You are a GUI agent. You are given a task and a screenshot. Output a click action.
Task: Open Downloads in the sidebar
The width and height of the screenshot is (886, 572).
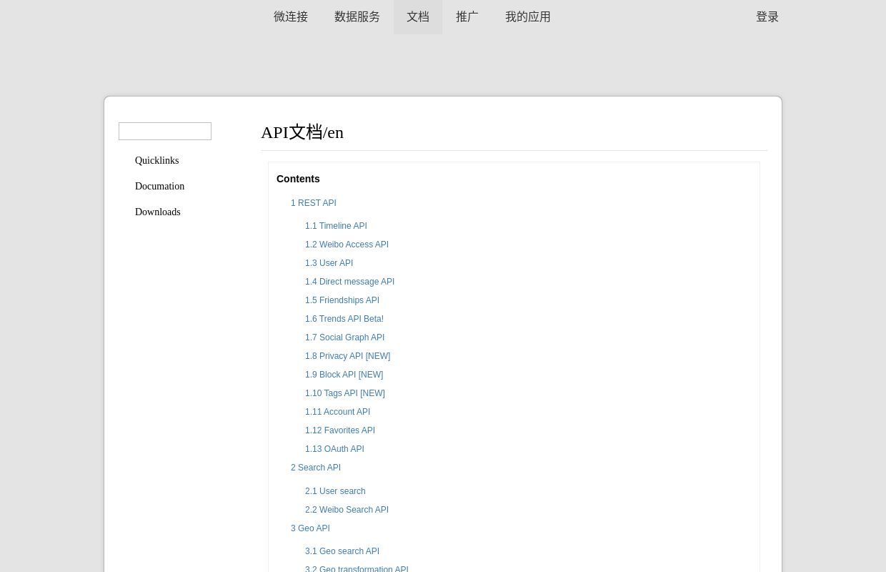click(158, 212)
